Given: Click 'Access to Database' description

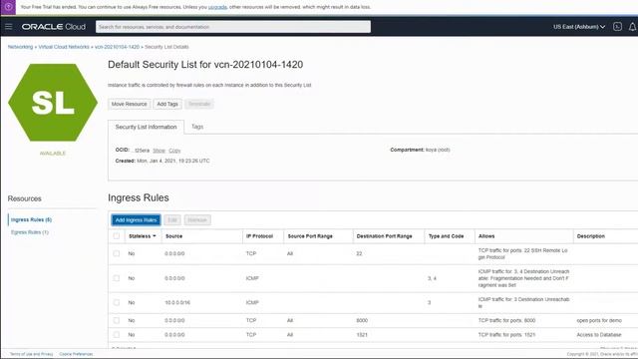Looking at the screenshot, I should click(x=599, y=335).
